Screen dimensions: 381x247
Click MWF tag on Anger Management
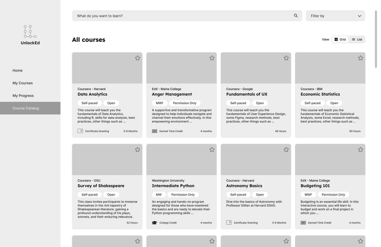(x=160, y=103)
